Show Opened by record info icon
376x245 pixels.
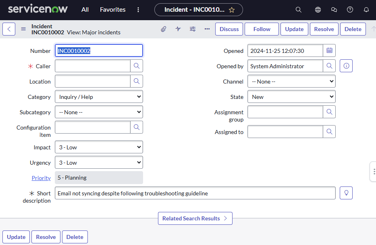[x=346, y=66]
